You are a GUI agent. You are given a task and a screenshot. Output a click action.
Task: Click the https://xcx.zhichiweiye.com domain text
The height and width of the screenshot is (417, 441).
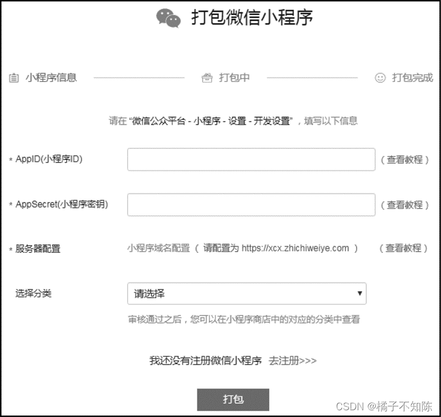point(295,248)
